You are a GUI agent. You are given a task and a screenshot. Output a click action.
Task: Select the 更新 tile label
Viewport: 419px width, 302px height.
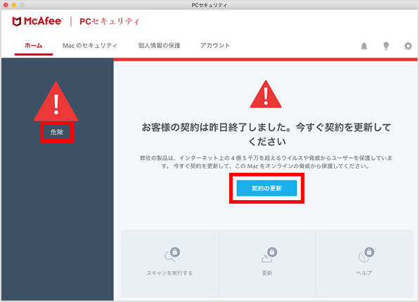point(267,273)
